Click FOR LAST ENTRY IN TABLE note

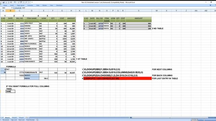(165, 78)
